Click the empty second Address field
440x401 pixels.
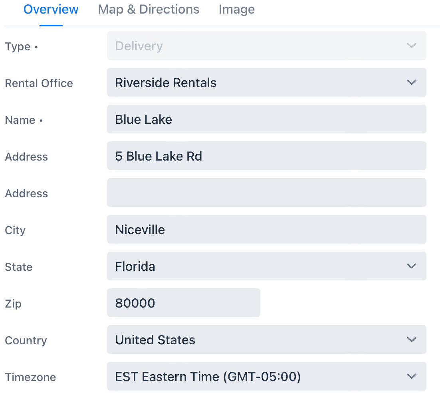point(267,193)
